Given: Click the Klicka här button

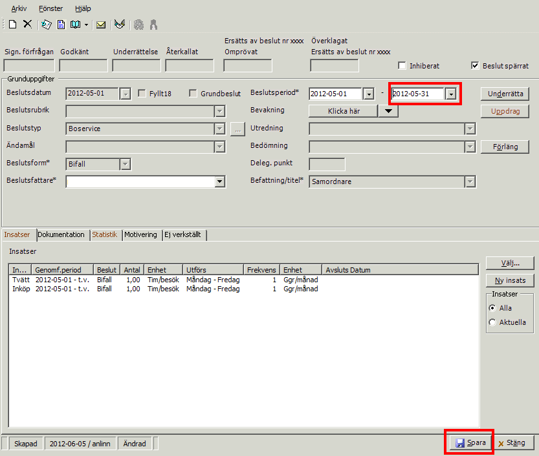Looking at the screenshot, I should click(x=344, y=111).
